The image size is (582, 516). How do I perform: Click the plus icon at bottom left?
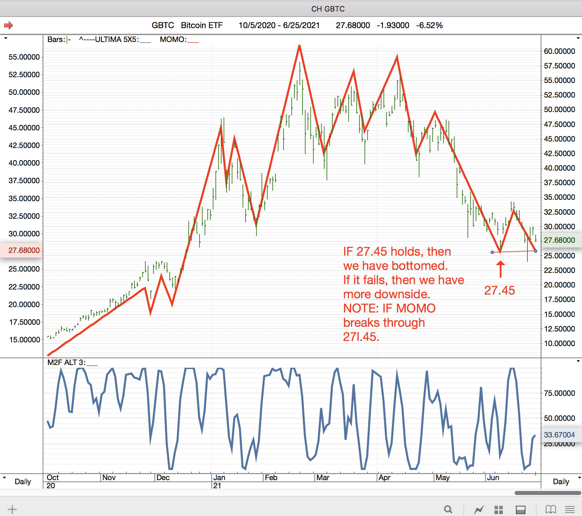pyautogui.click(x=12, y=509)
